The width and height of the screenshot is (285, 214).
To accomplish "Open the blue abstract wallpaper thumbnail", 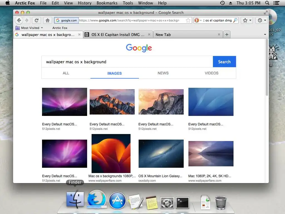I will tap(211, 102).
